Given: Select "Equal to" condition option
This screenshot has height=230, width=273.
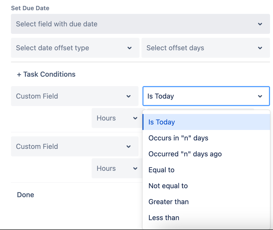Looking at the screenshot, I should tap(161, 170).
